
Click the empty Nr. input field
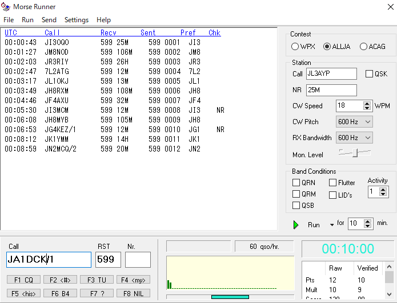tap(138, 260)
